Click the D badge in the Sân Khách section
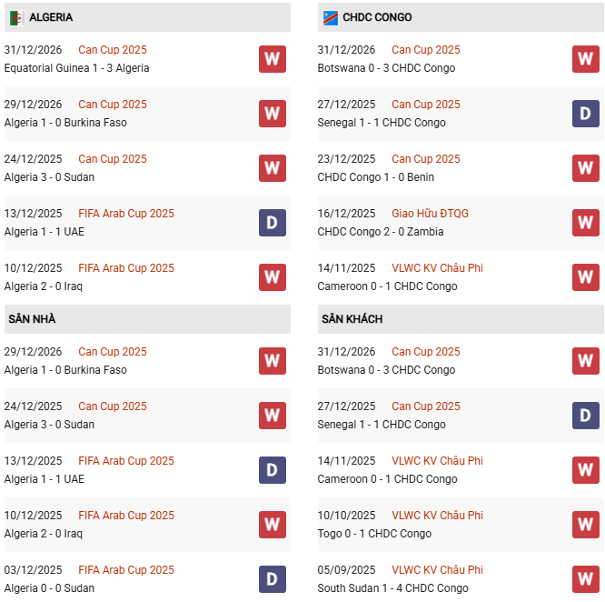 (585, 416)
